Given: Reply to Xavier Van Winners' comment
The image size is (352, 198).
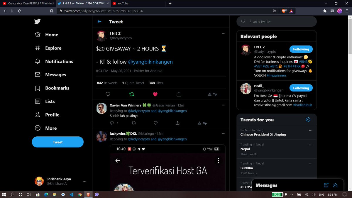Looking at the screenshot, I should pos(112,123).
